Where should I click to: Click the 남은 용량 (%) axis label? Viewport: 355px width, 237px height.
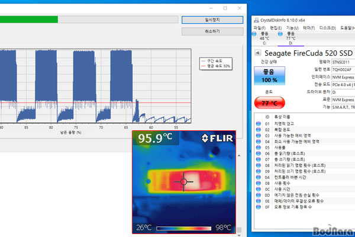pos(70,133)
